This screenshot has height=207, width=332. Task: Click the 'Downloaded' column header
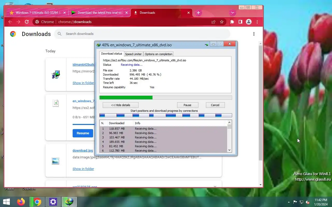tap(117, 123)
